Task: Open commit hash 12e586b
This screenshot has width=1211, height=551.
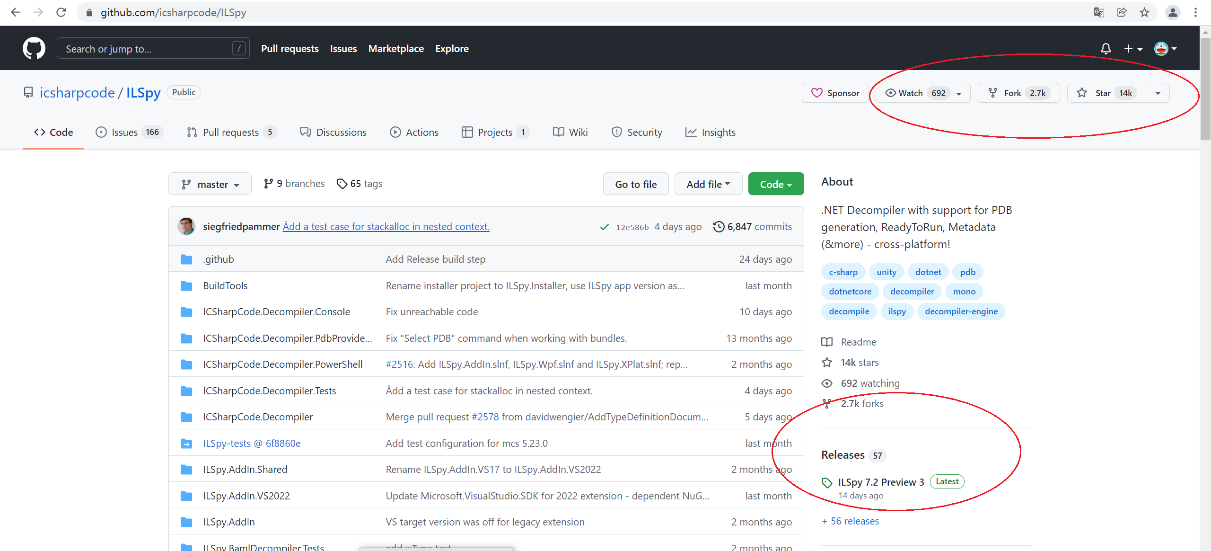Action: pos(632,227)
